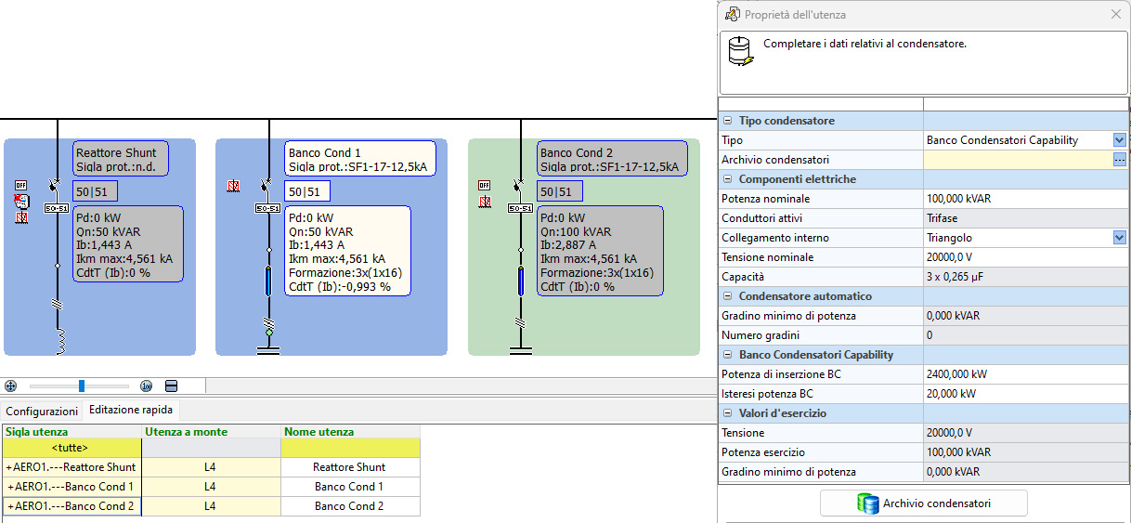
Task: Click the Tensione nominale value field
Action: 1025,257
